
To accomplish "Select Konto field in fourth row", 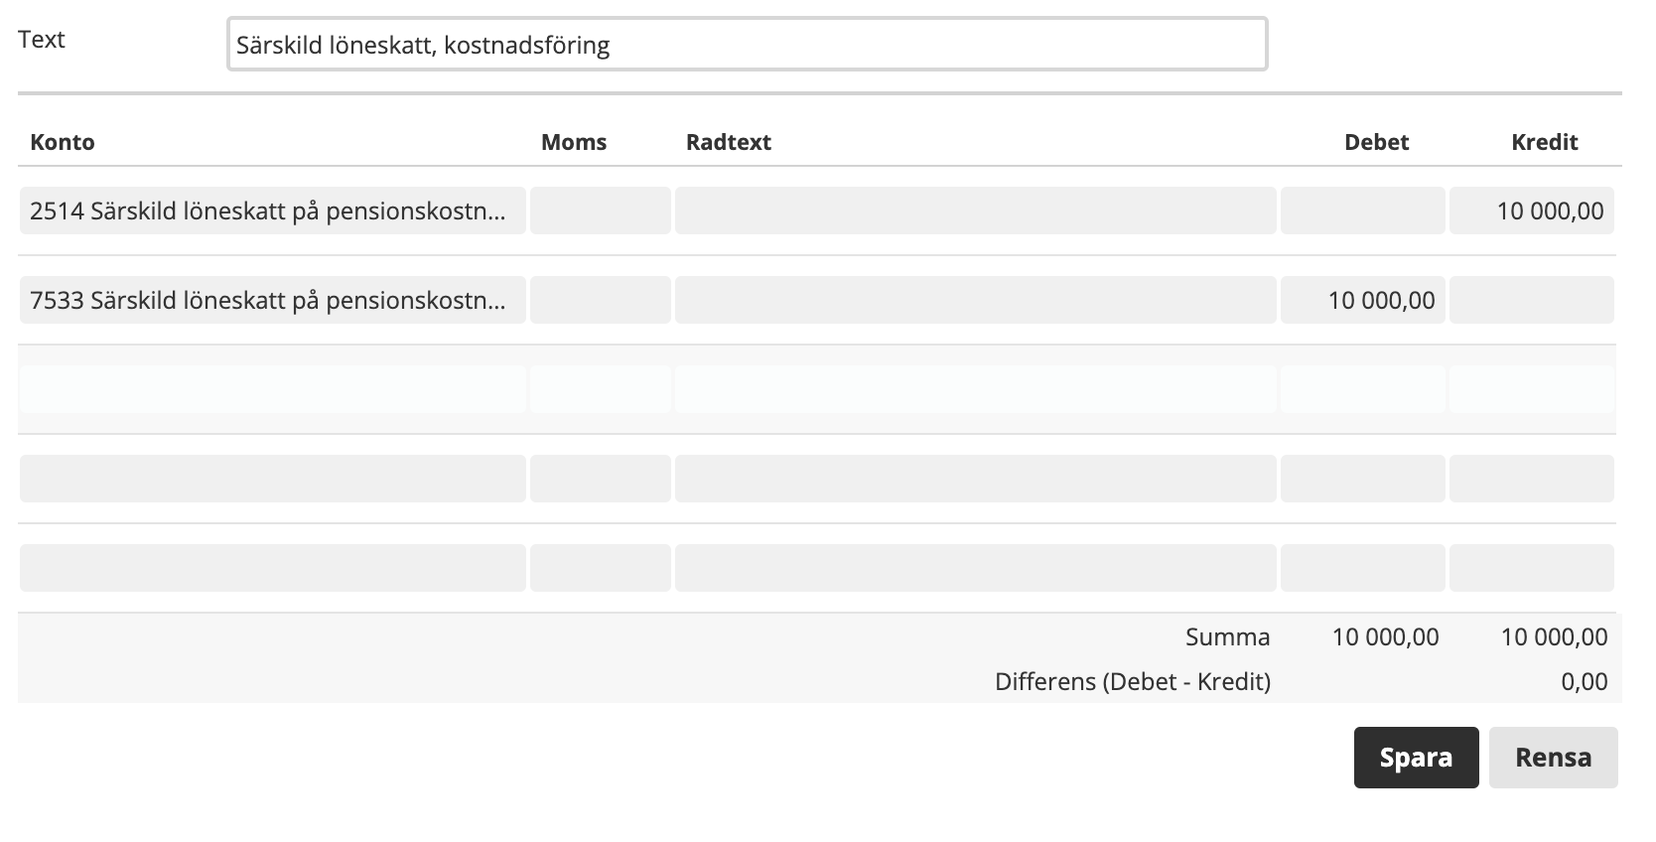I will tap(273, 479).
